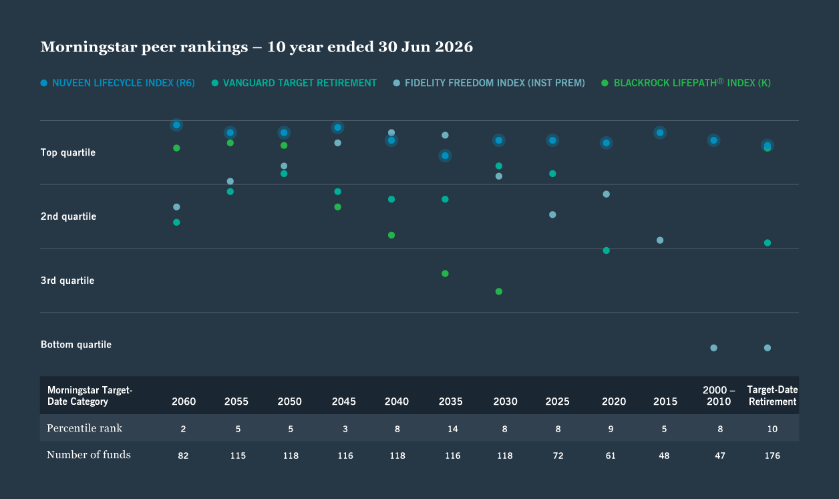Click the 2060 column header
Screen dimensions: 839x499
tap(184, 401)
